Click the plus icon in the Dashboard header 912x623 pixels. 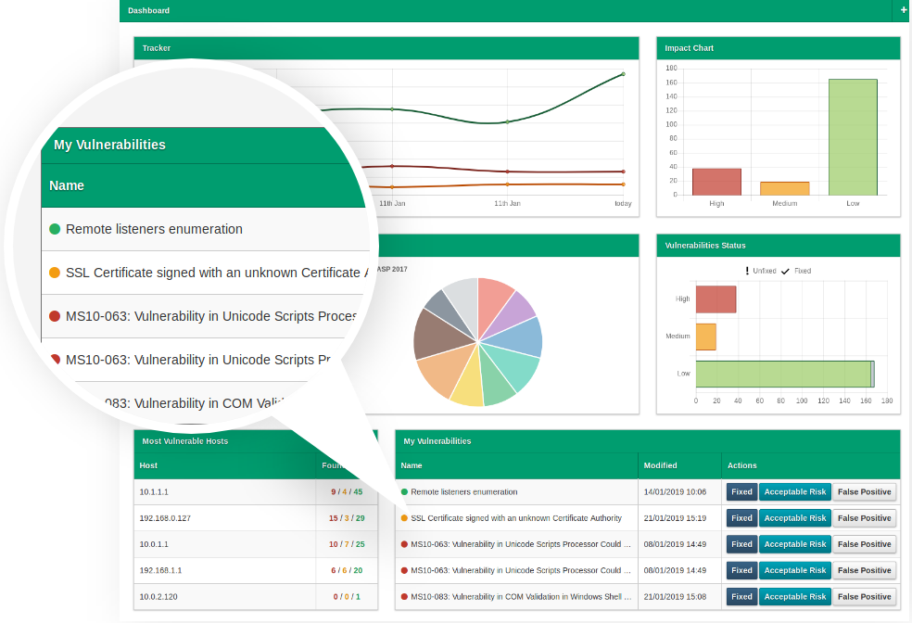[x=904, y=10]
